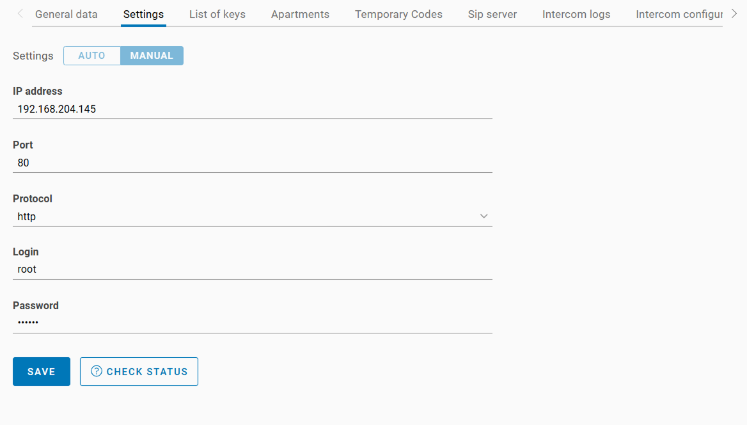This screenshot has width=747, height=425.
Task: Go to the List of keys tab
Action: click(x=217, y=14)
